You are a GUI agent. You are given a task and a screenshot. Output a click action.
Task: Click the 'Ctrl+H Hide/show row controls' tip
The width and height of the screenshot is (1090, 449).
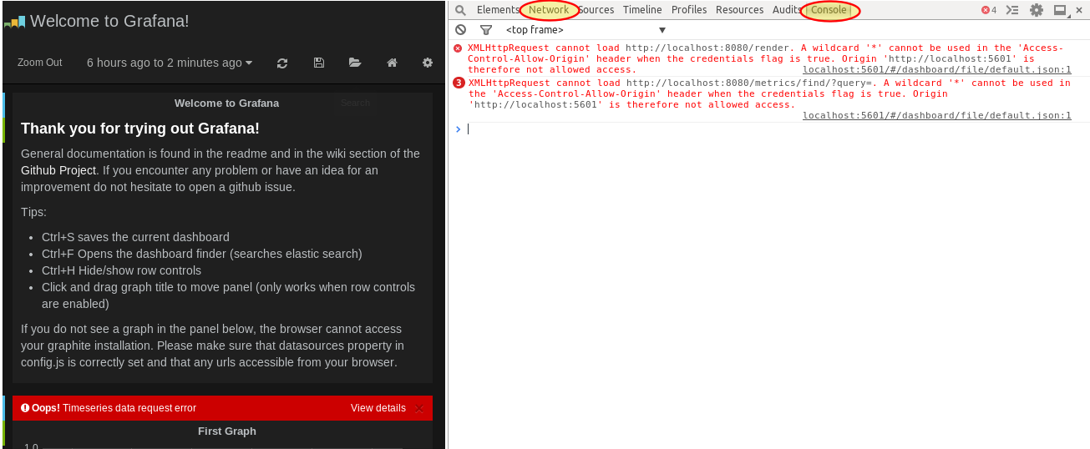[121, 270]
